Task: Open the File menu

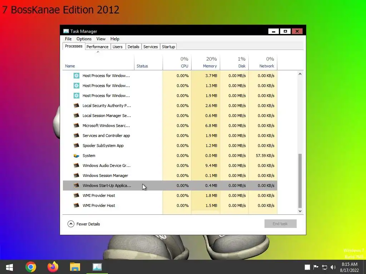Action: coord(68,39)
